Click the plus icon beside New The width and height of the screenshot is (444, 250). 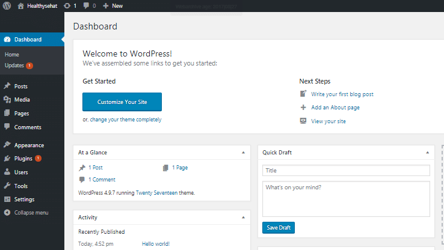click(x=106, y=5)
